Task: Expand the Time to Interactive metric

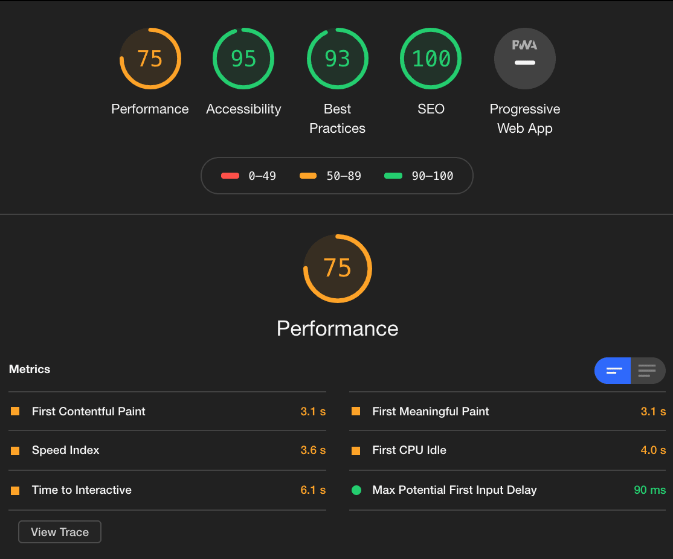Action: (82, 490)
